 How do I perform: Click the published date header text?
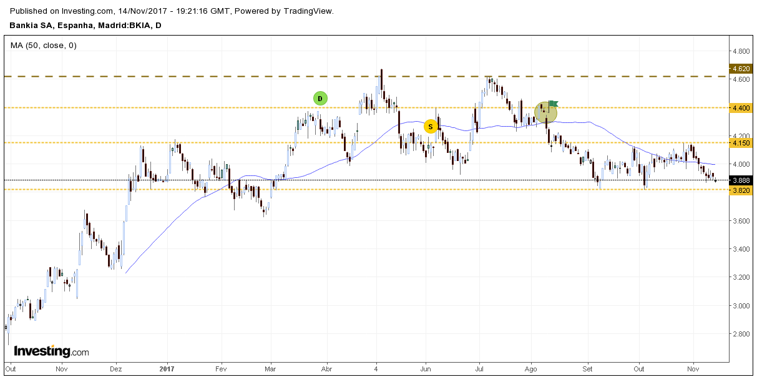(x=172, y=11)
